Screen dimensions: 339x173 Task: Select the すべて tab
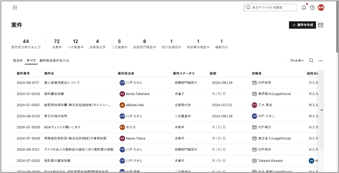click(x=31, y=61)
